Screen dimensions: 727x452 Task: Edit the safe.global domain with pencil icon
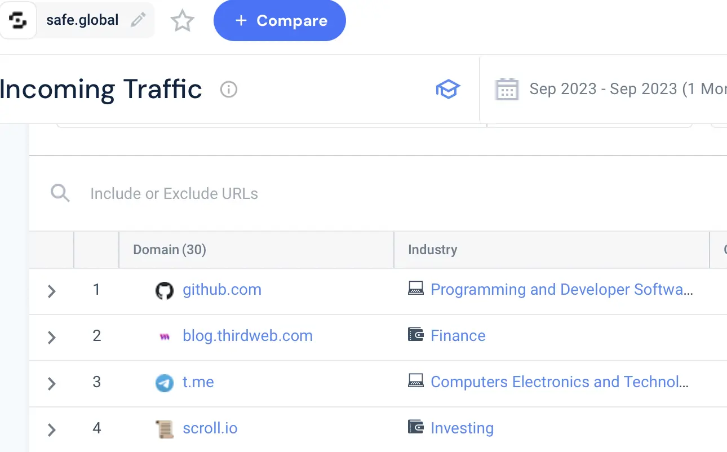(138, 20)
